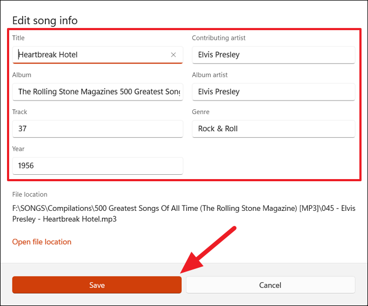This screenshot has width=368, height=306.
Task: Click the 'Title' label
Action: [18, 38]
